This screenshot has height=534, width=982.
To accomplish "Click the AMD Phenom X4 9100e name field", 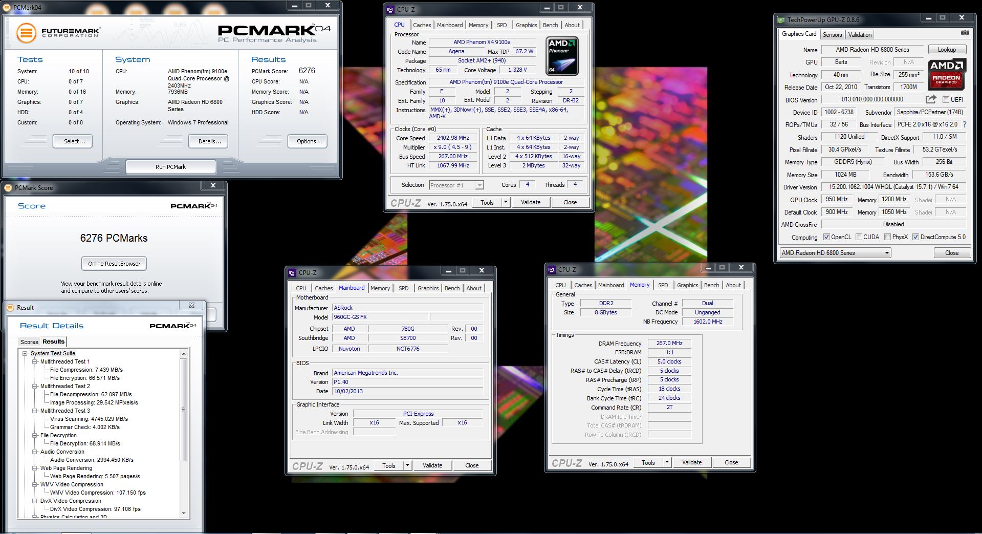I will (x=482, y=42).
